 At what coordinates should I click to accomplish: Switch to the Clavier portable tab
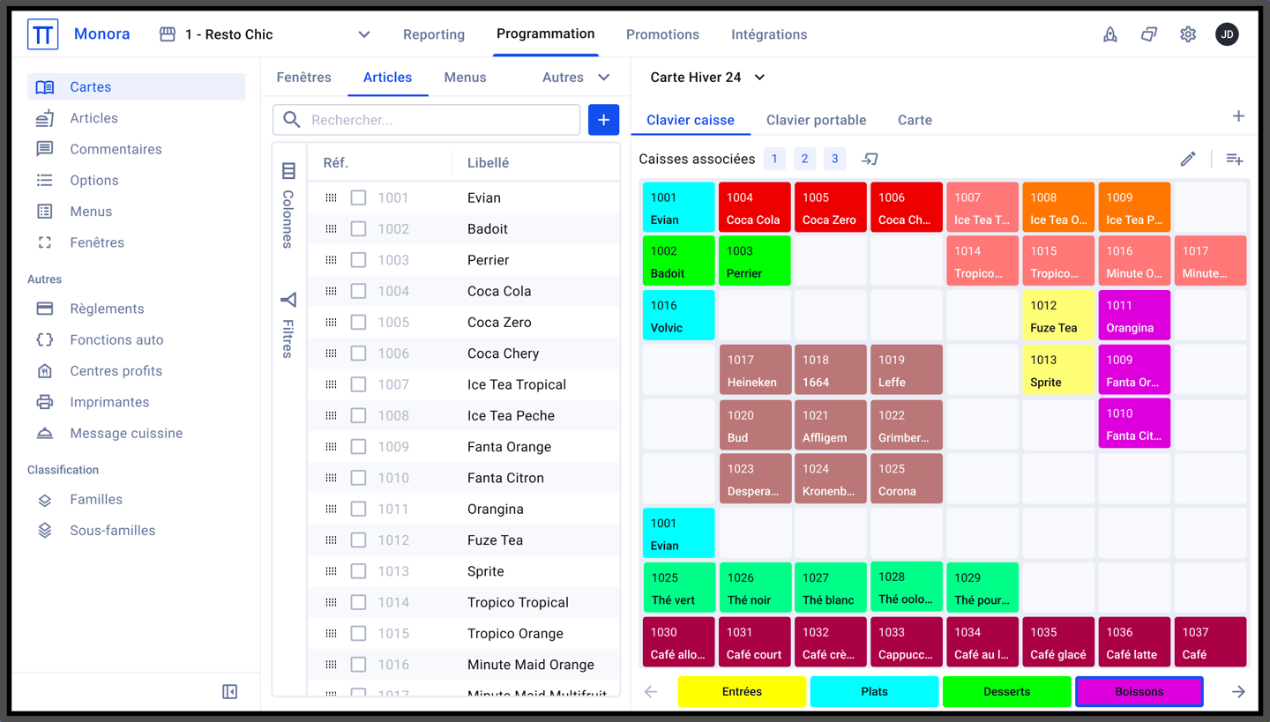(x=816, y=120)
